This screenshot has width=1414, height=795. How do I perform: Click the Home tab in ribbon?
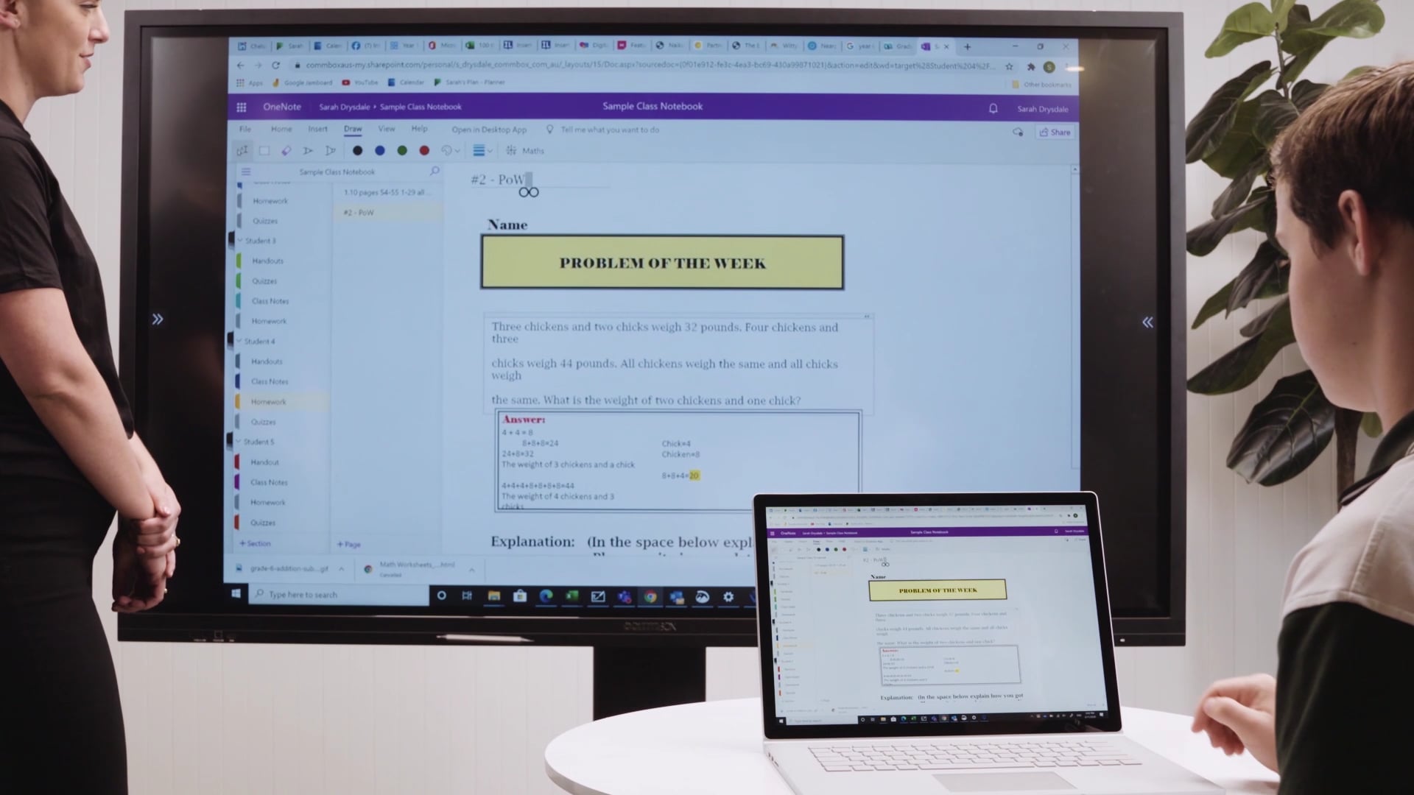coord(281,129)
